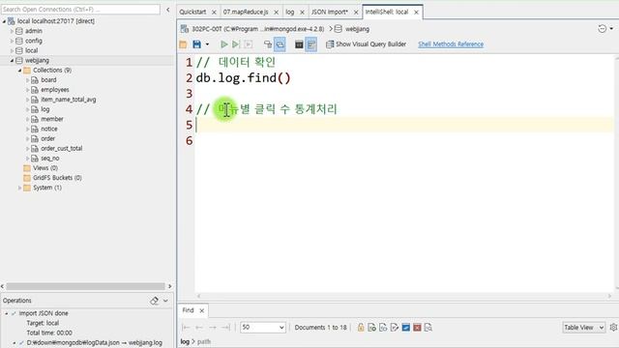Collapse the Collections (9) folder
Image resolution: width=619 pixels, height=348 pixels.
(x=19, y=71)
